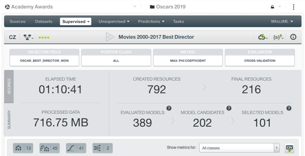Show resource info with the i icon

pos(293,37)
